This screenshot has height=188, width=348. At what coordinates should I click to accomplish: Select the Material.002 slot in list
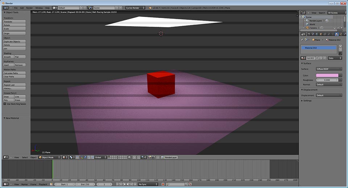(319, 48)
